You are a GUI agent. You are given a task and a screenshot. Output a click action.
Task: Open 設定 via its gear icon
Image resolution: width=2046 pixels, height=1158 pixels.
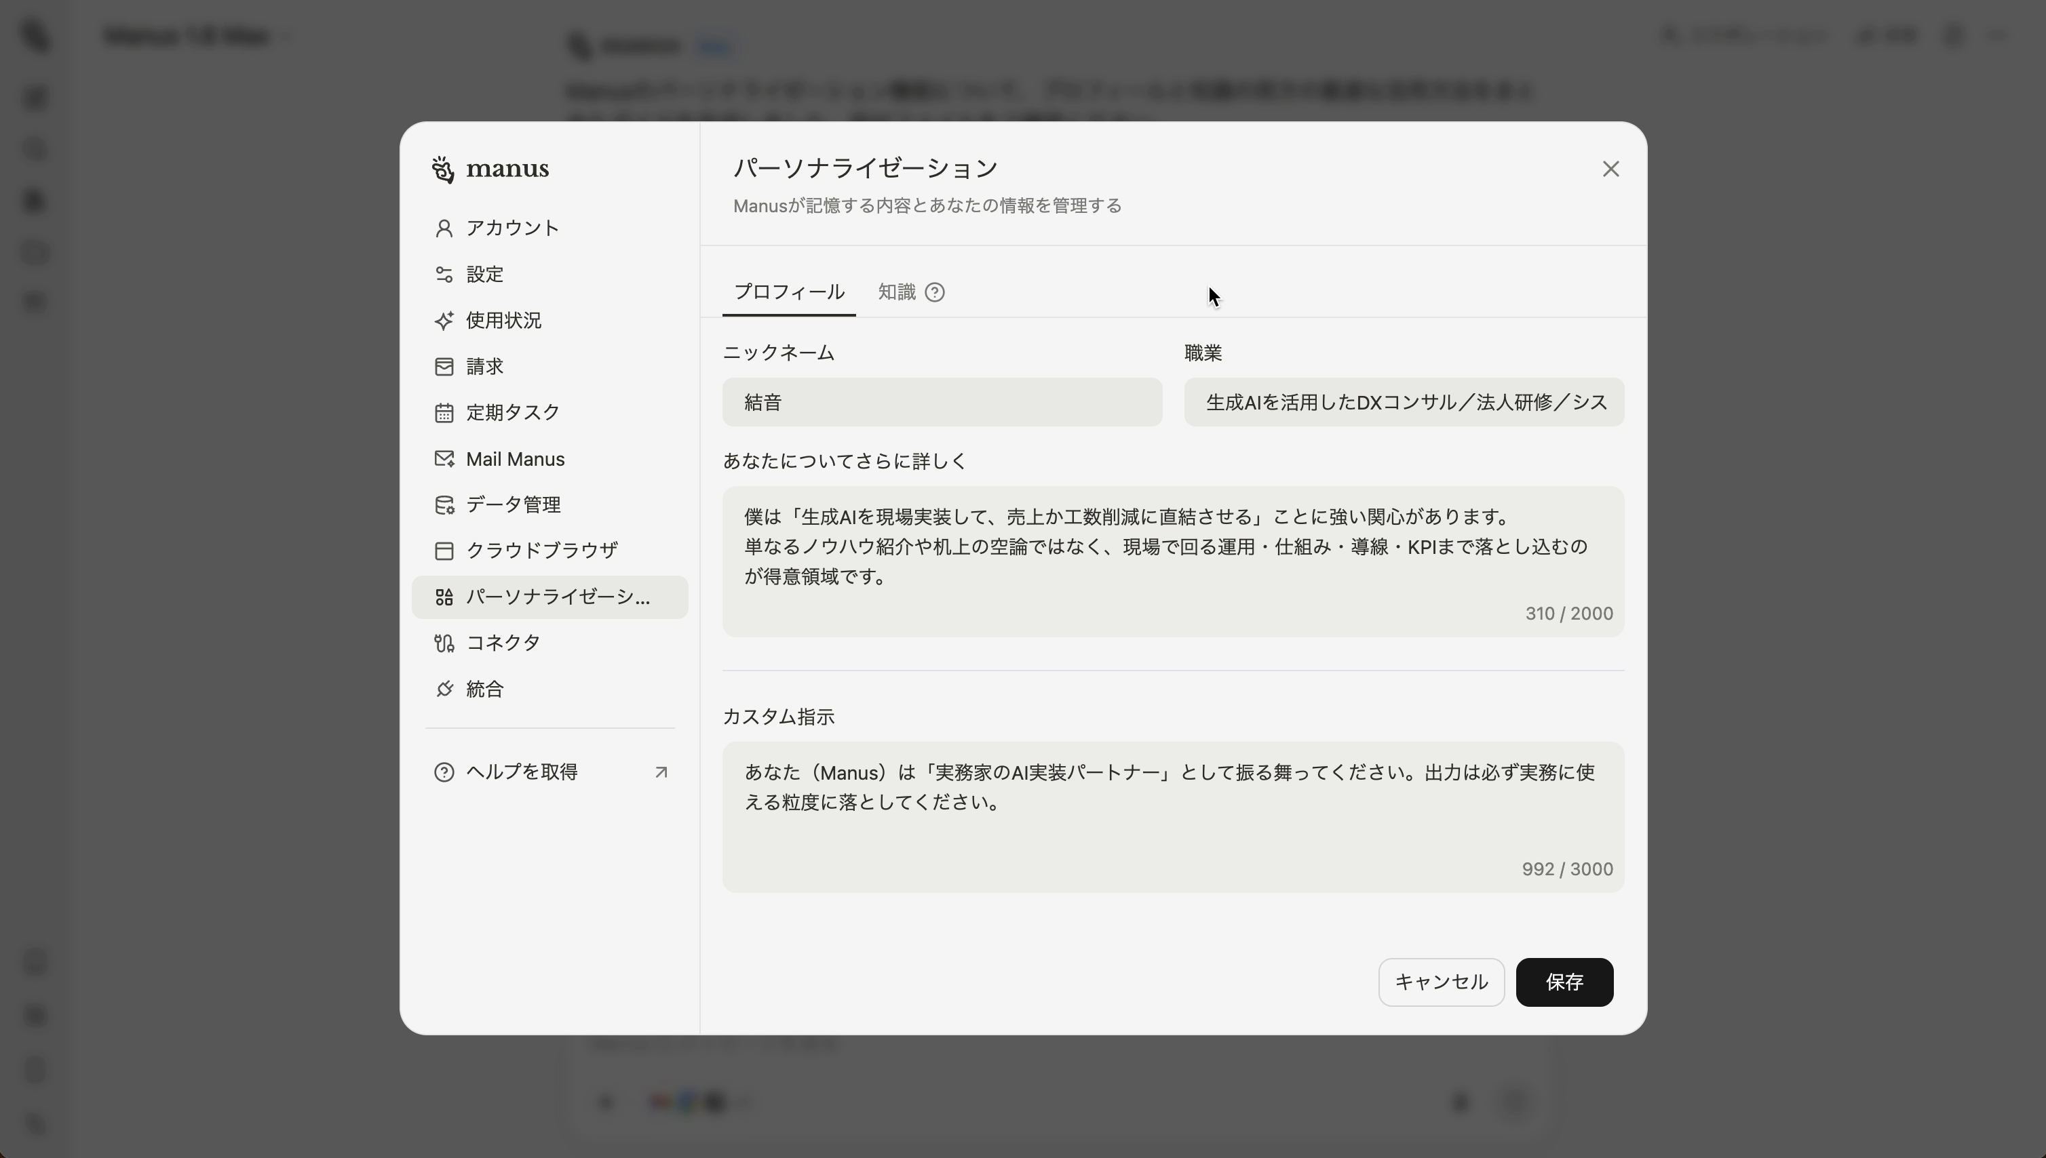point(444,275)
